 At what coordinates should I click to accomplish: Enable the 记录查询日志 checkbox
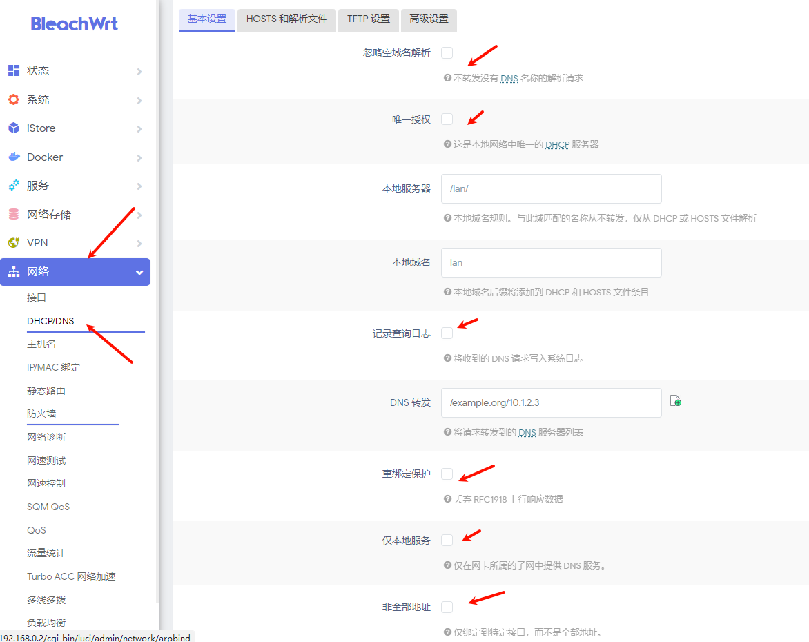(x=447, y=333)
